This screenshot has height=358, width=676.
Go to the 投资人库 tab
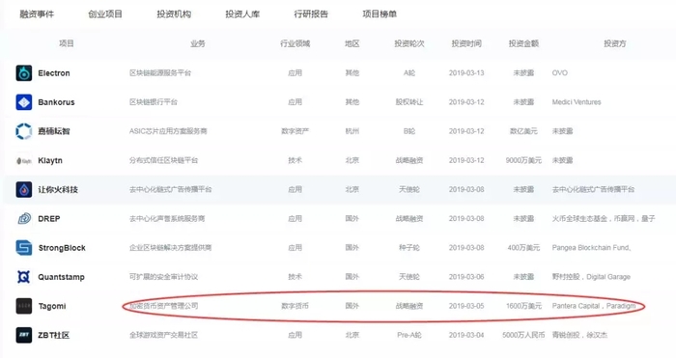point(242,14)
